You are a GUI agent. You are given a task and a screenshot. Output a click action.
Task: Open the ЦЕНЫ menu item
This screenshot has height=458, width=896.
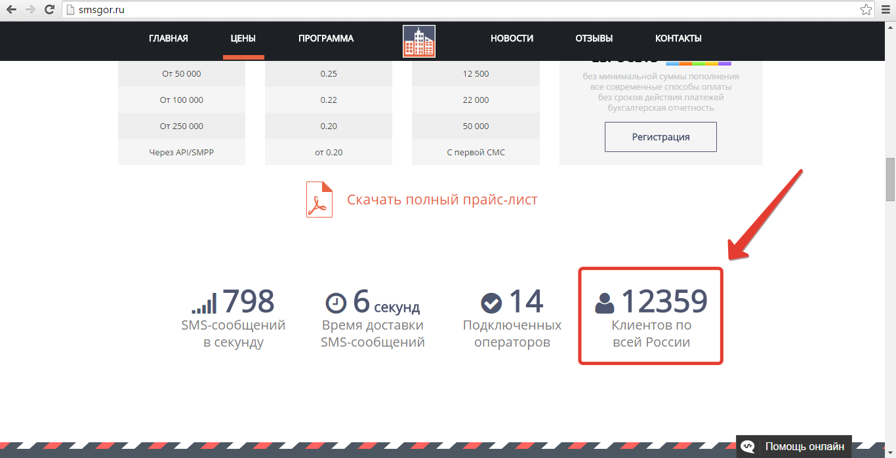coord(243,38)
